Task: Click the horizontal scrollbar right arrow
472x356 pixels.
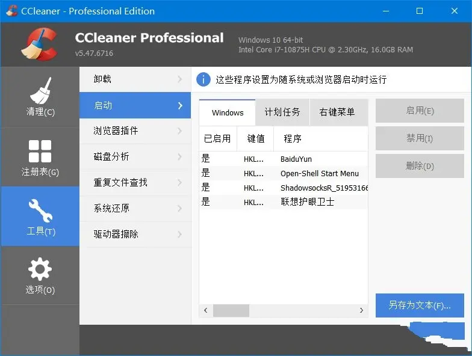Action: click(x=361, y=310)
